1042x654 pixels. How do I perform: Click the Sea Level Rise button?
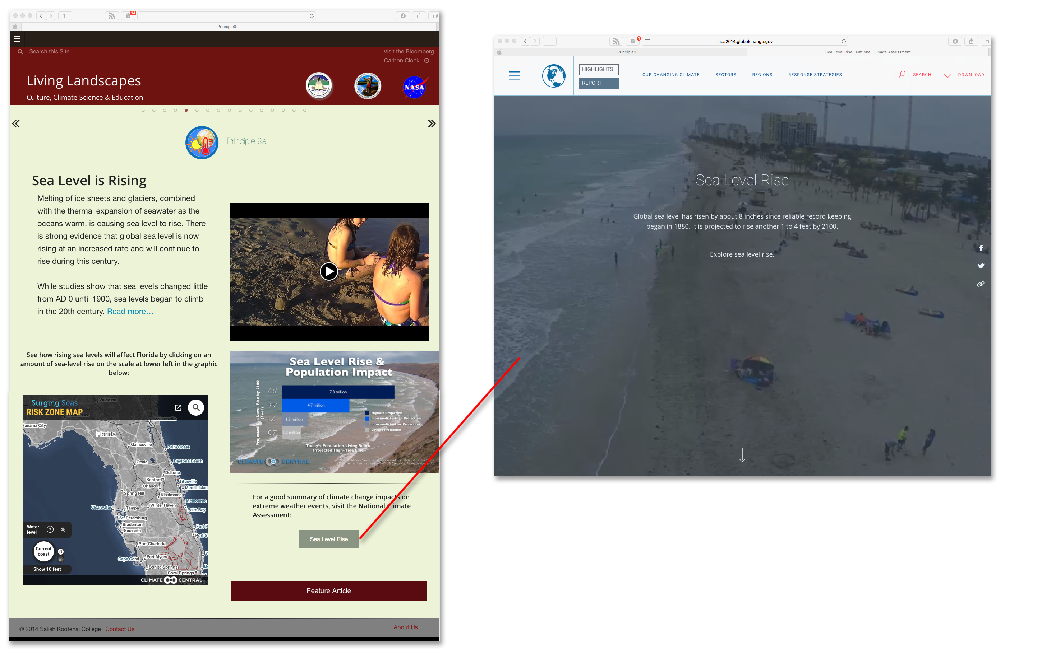[x=328, y=539]
